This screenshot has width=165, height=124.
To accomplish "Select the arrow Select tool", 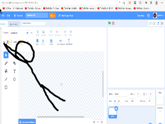I will 6,55.
